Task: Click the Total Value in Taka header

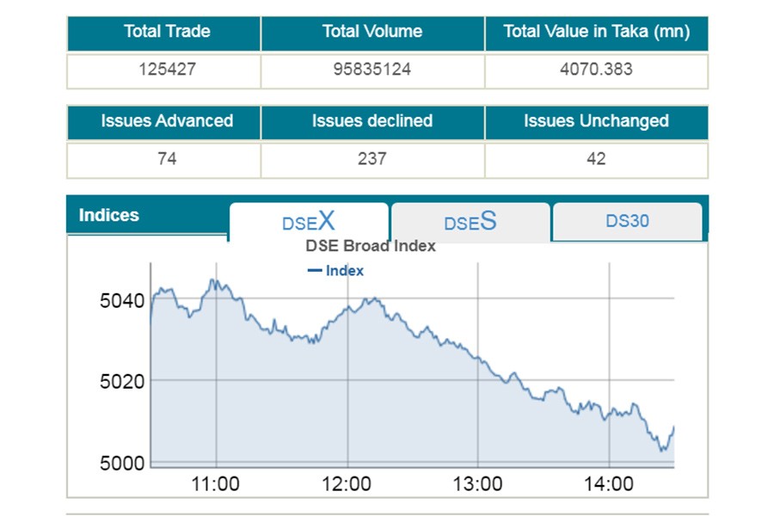Action: [x=597, y=32]
